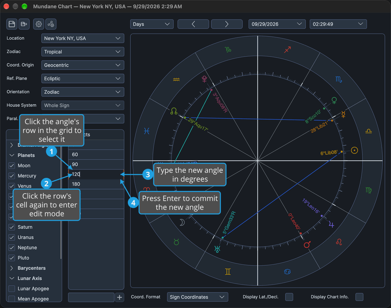This screenshot has height=308, width=391.
Task: Click the Venus glyph in chart
Action: [334, 101]
